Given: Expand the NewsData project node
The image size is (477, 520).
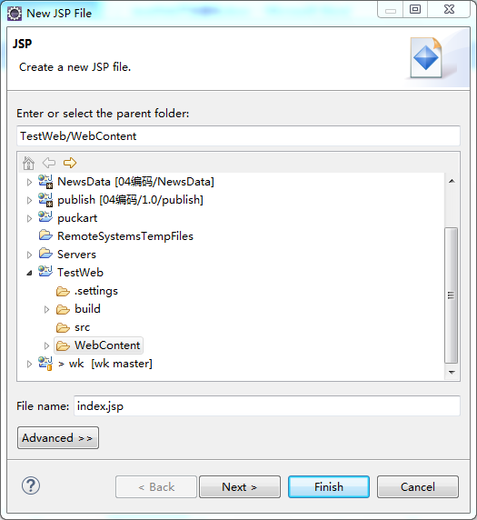Looking at the screenshot, I should pyautogui.click(x=29, y=182).
